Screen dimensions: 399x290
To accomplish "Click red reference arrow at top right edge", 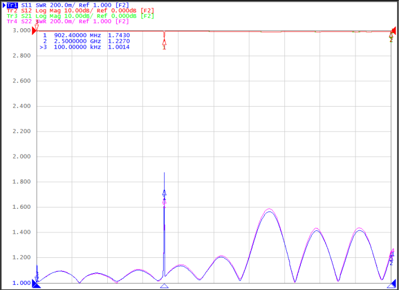I will point(394,31).
